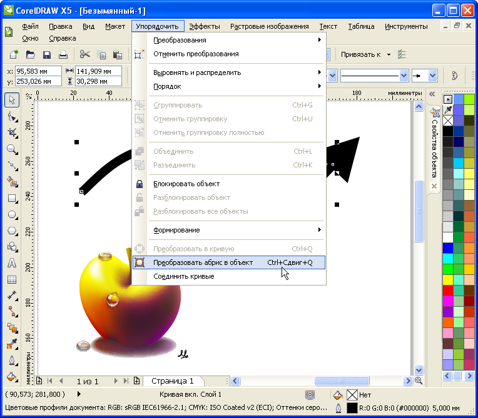Pick the red color swatch
Screen dimensions: 478x418
coord(448,290)
